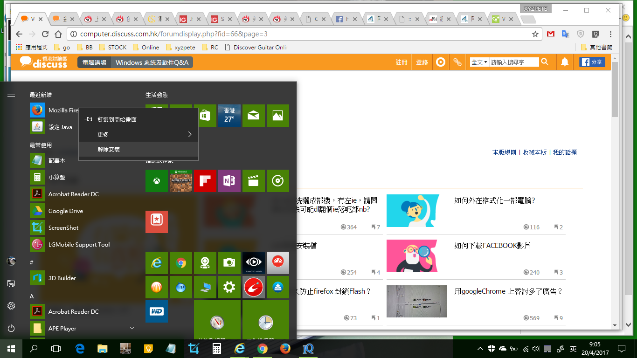Open the 電腦講場 breadcrumb

[x=94, y=62]
